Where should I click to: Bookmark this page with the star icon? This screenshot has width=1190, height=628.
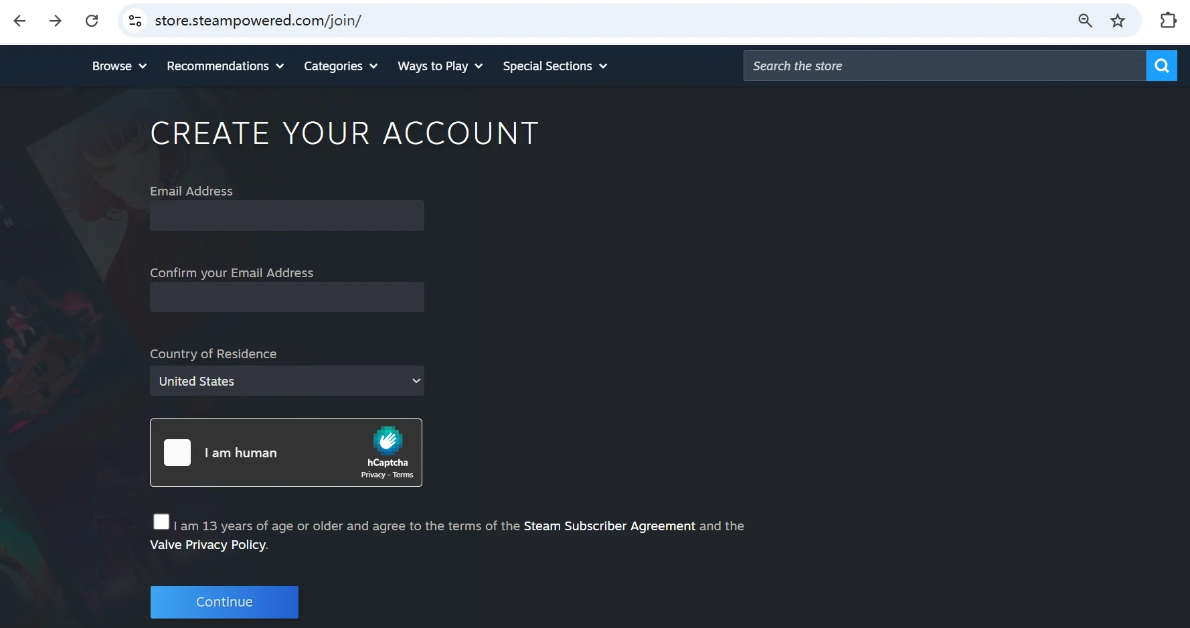coord(1118,21)
